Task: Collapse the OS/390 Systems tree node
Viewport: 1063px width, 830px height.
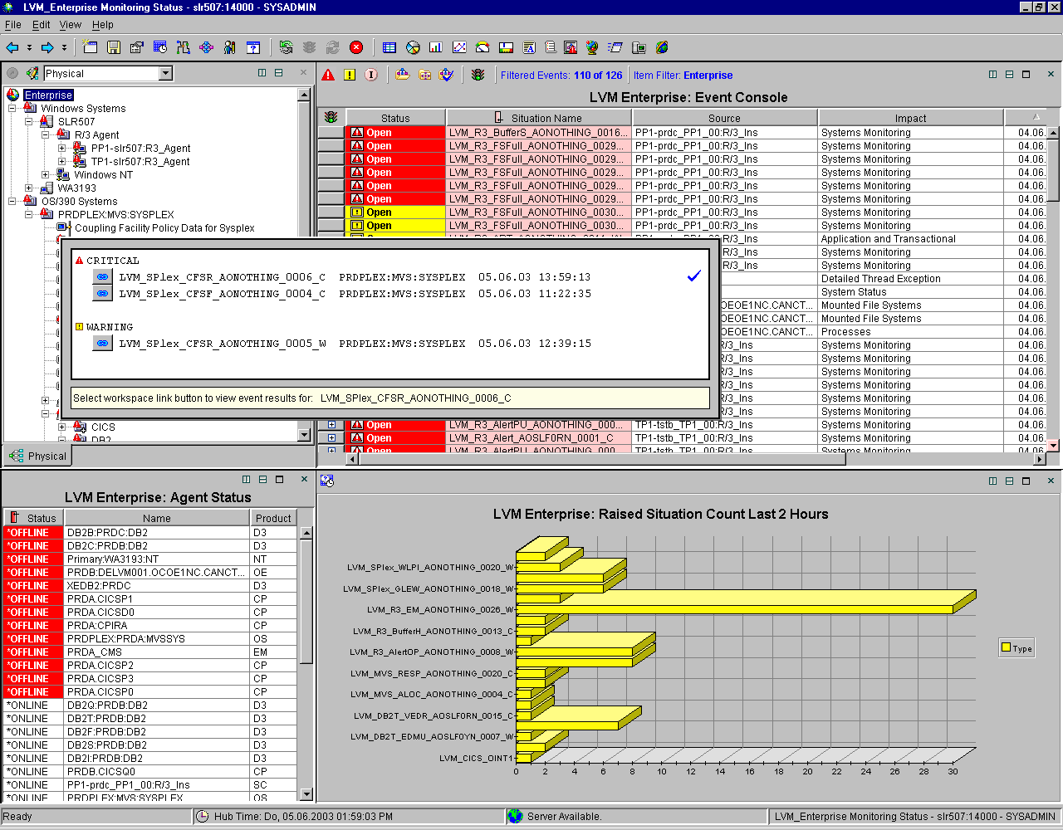Action: point(12,202)
